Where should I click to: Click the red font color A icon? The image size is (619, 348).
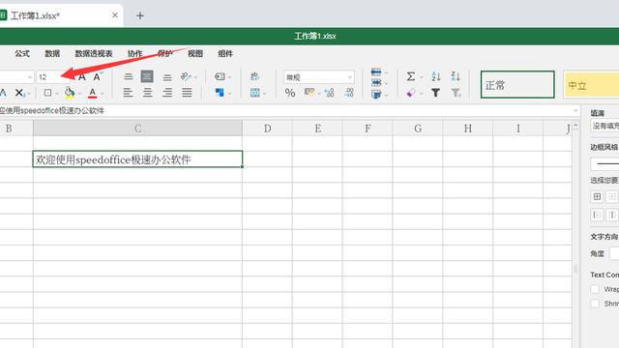coord(93,93)
